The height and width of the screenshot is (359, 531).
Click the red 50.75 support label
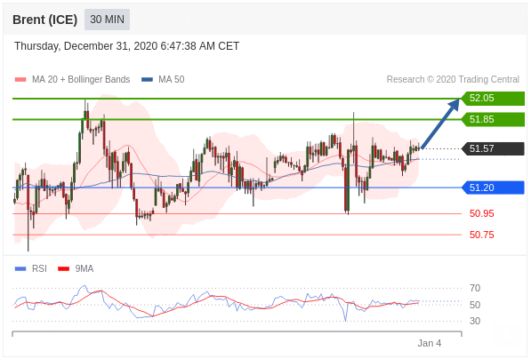coord(481,235)
